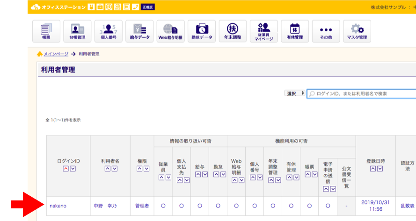The image size is (416, 221).
Task: Sort 個人番号 column ascending
Action: pos(253,178)
